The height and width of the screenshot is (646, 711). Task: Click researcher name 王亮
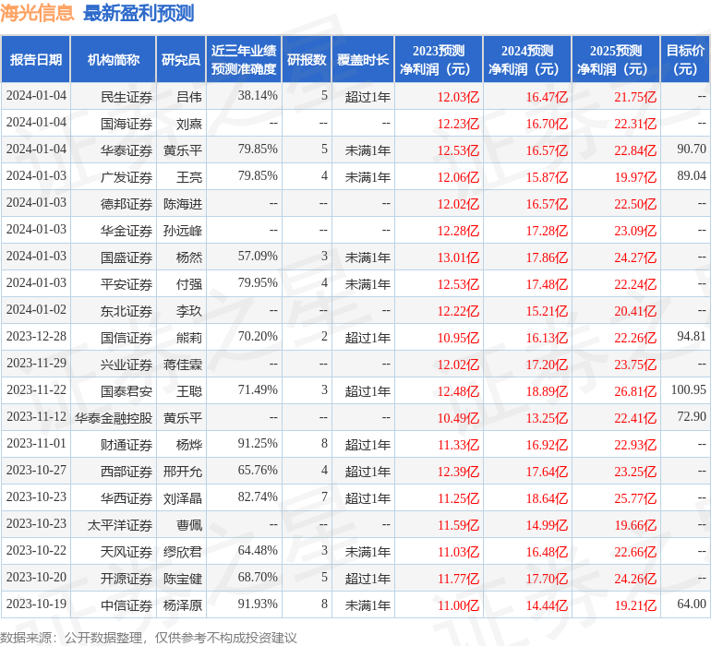coord(189,177)
